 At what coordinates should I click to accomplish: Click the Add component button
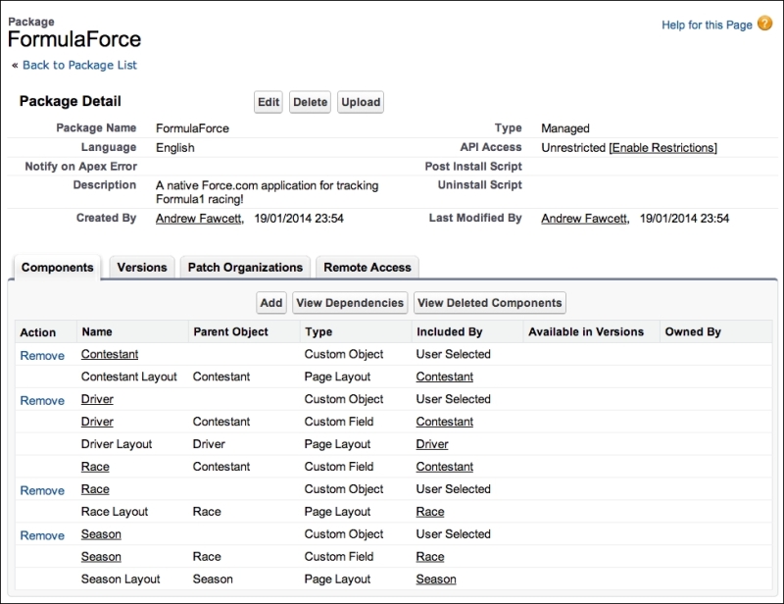point(271,303)
